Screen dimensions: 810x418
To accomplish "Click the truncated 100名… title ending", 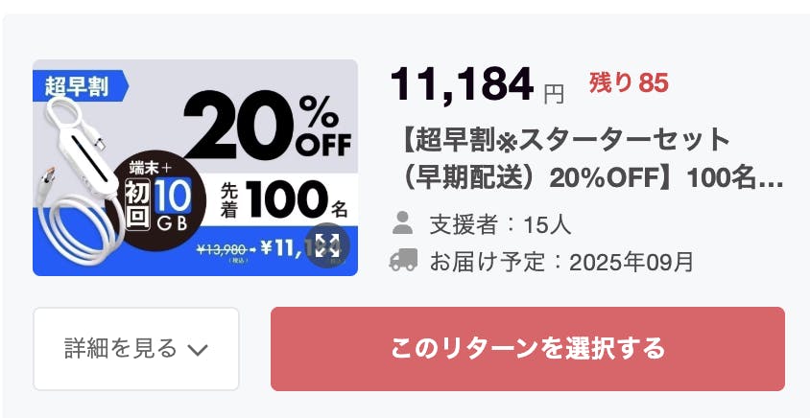I will [741, 178].
